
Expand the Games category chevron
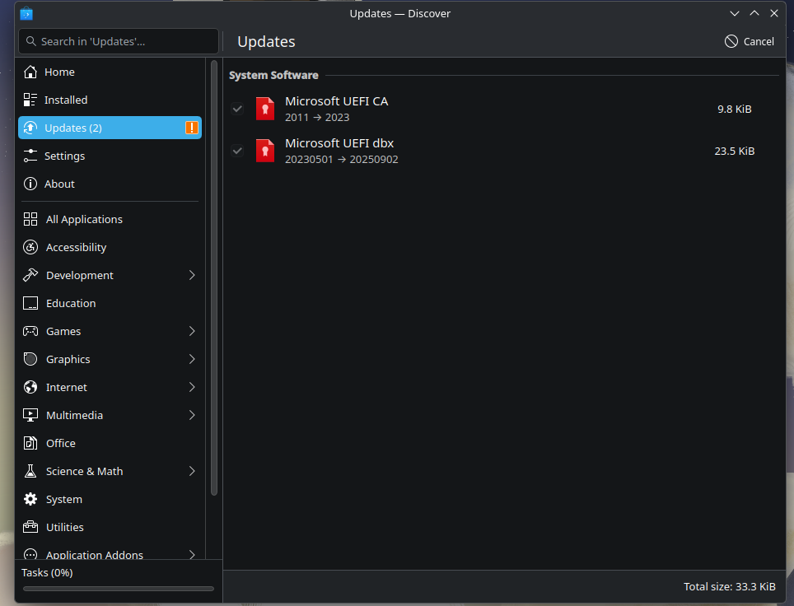[192, 331]
